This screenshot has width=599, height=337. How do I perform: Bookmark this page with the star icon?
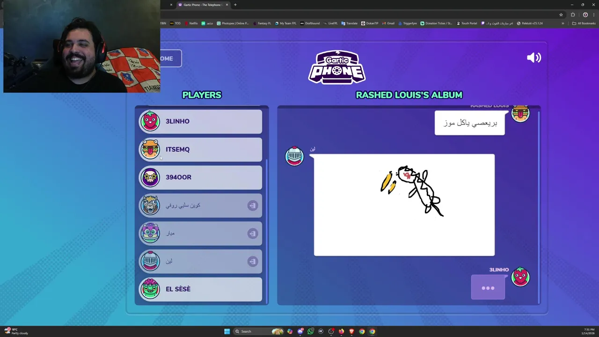[561, 15]
